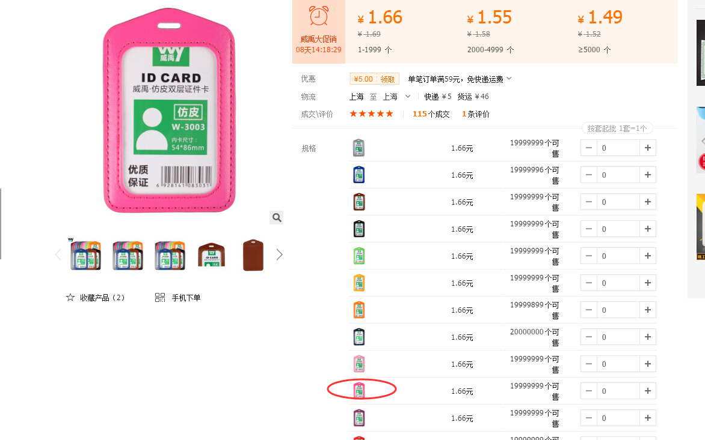Select the gray card holder variant icon
The image size is (705, 440).
click(359, 148)
